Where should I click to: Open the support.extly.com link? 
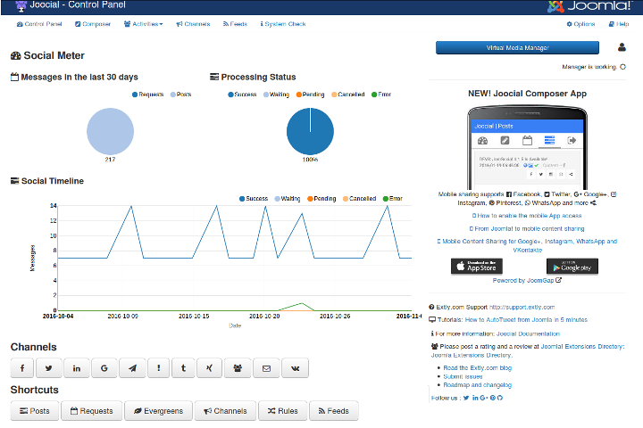coord(522,307)
